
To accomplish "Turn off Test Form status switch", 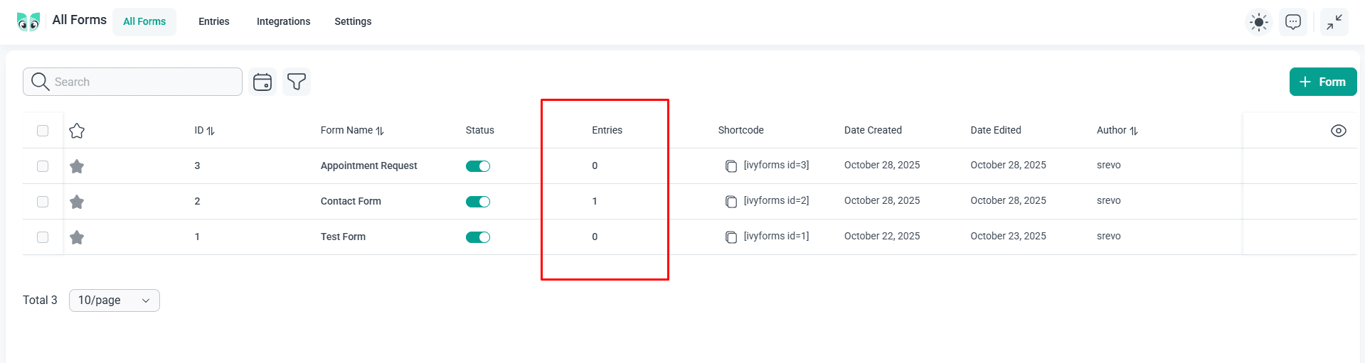I will click(x=478, y=237).
